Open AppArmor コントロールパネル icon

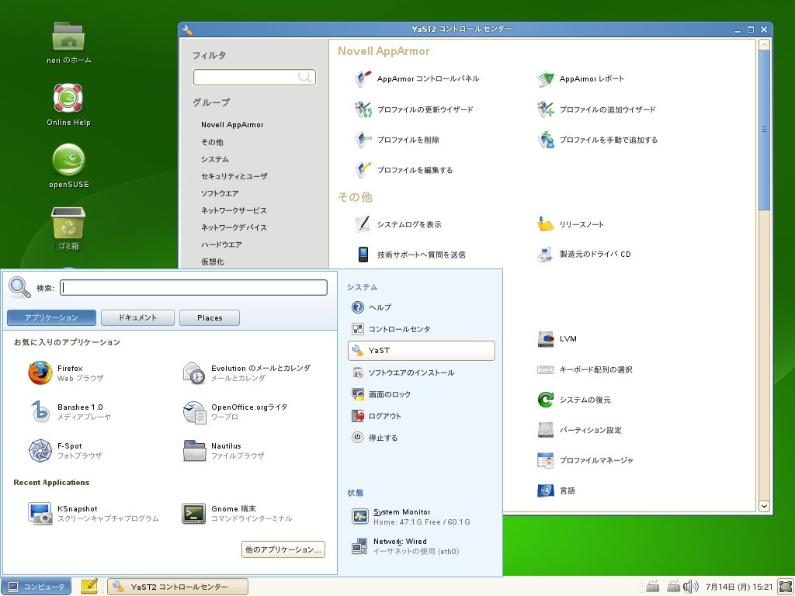pyautogui.click(x=363, y=79)
